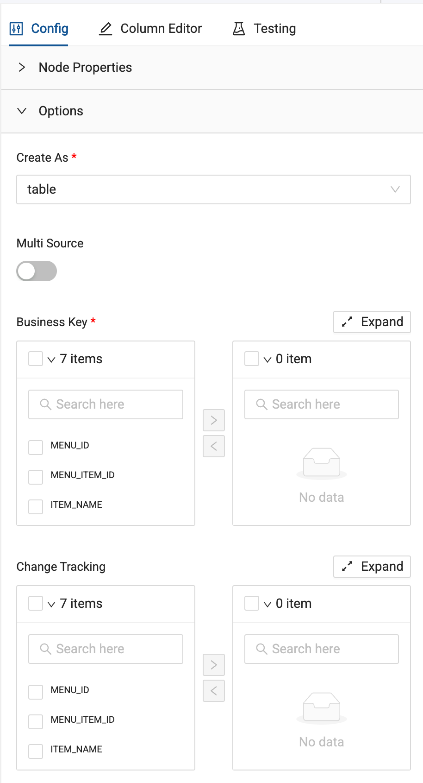423x783 pixels.
Task: Click the Column Editor pencil icon
Action: [x=106, y=29]
